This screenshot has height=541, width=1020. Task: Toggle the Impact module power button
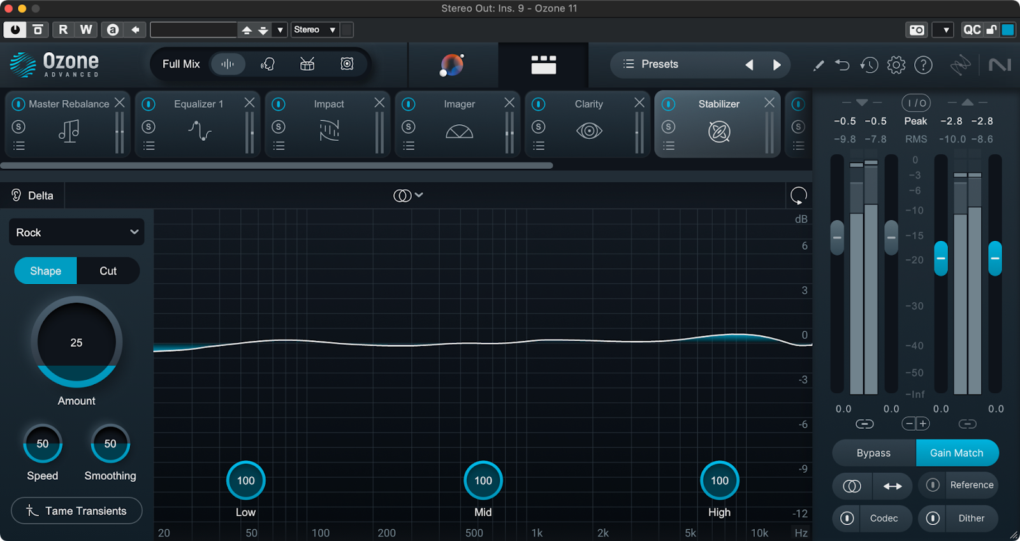[279, 104]
